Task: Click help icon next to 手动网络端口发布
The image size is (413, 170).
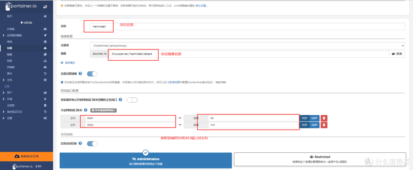Action: [x=86, y=110]
